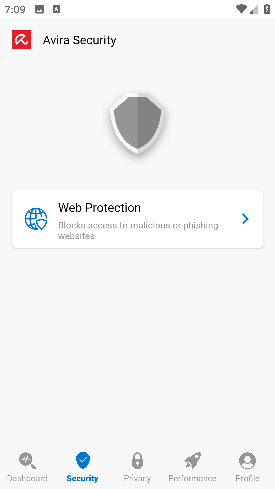Go to the Privacy tab label
This screenshot has height=489, width=275.
tap(137, 478)
